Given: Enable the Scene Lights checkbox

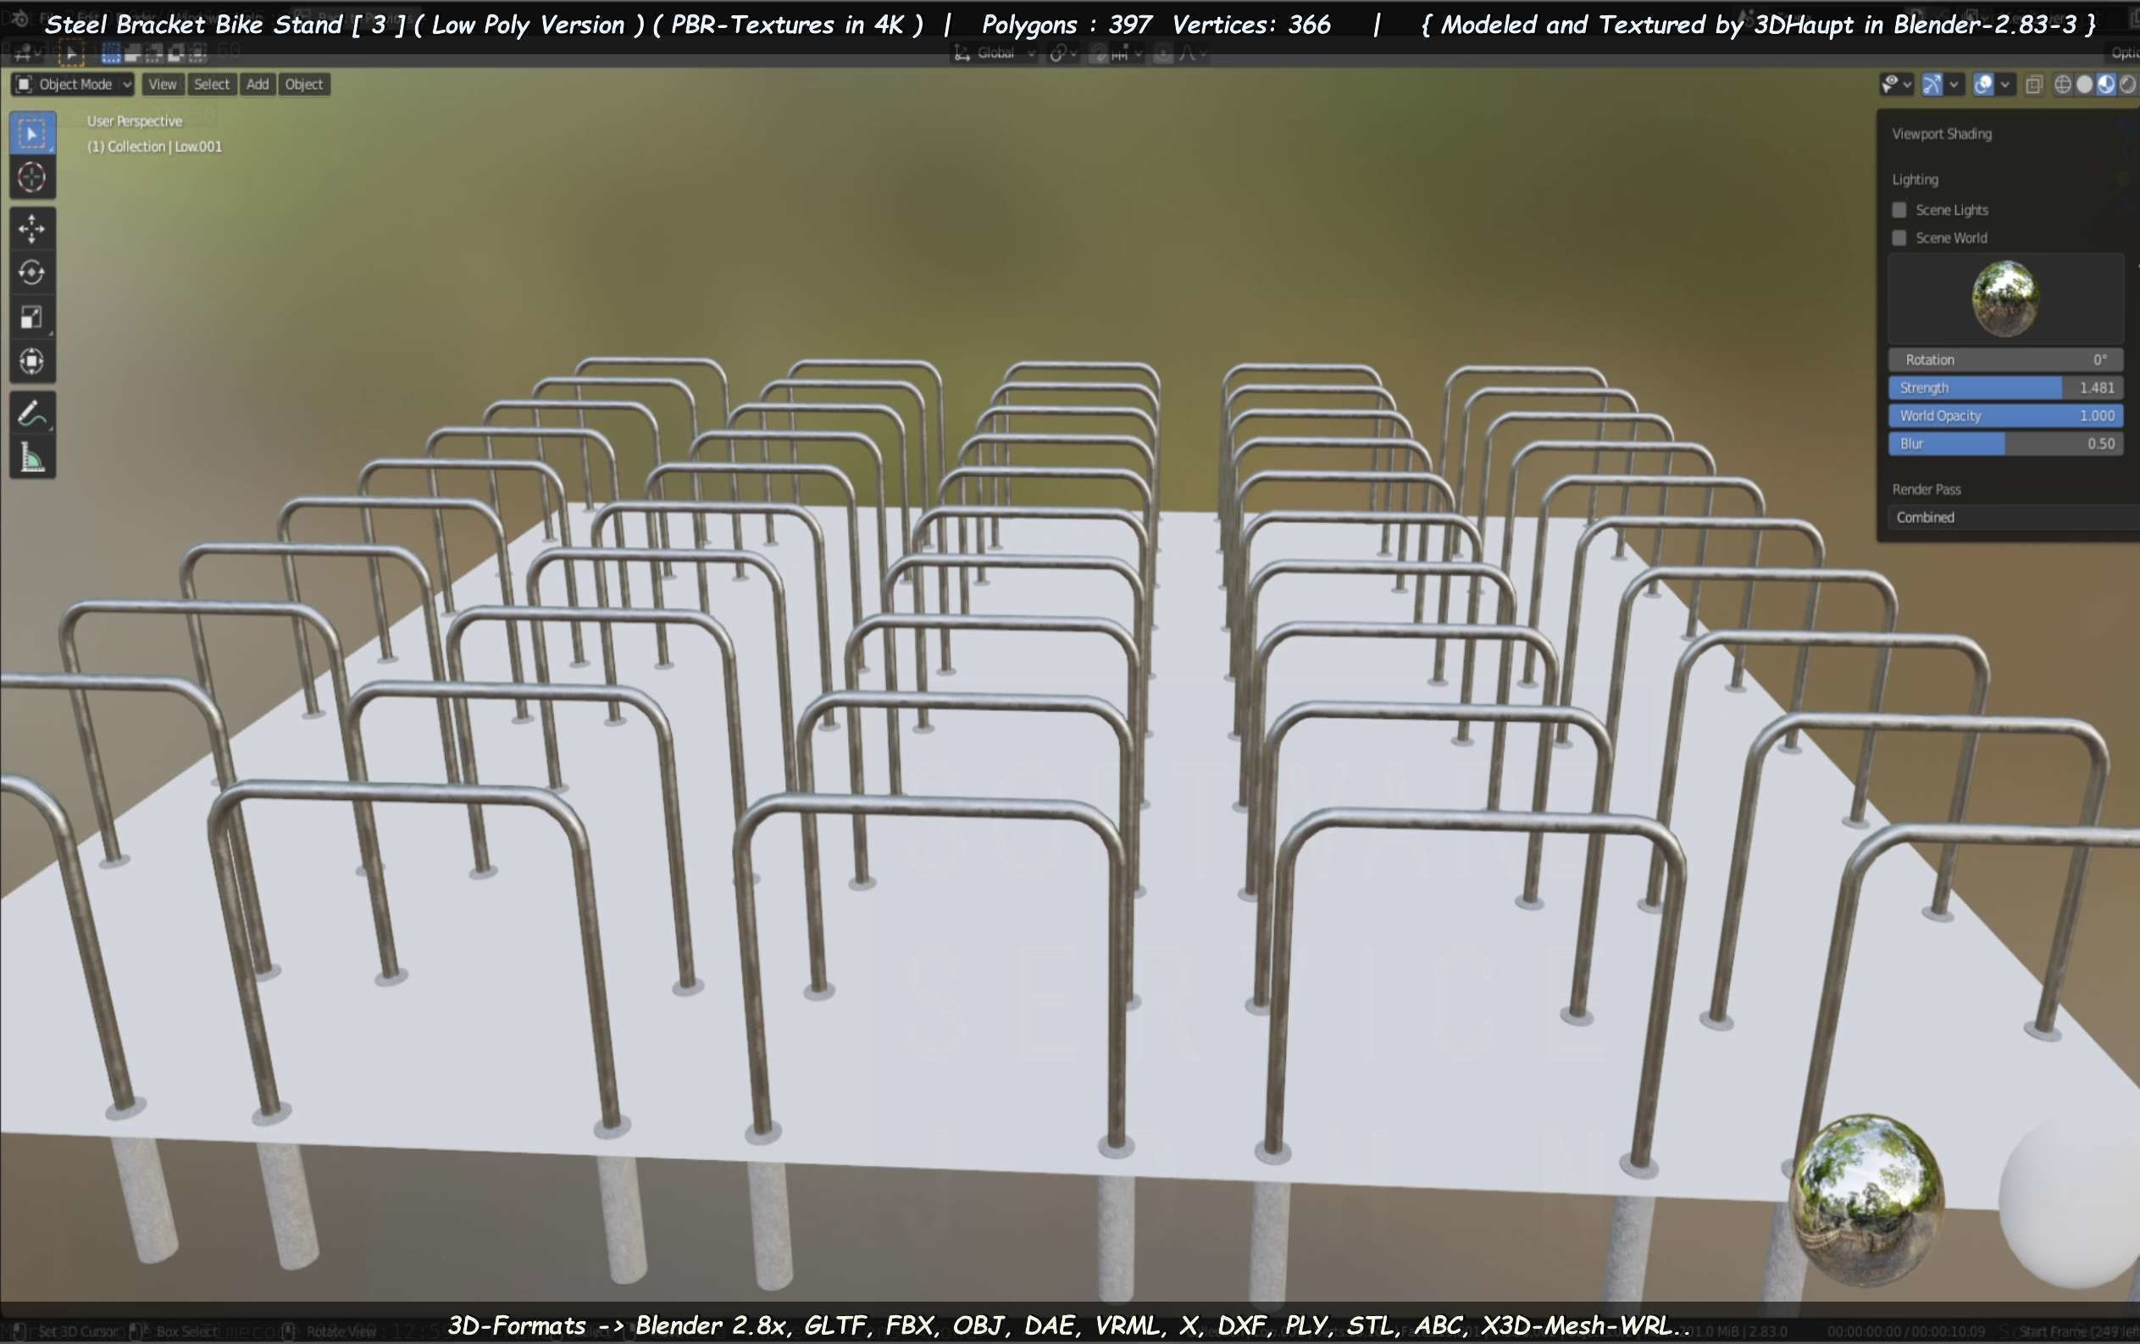Looking at the screenshot, I should coord(1899,210).
